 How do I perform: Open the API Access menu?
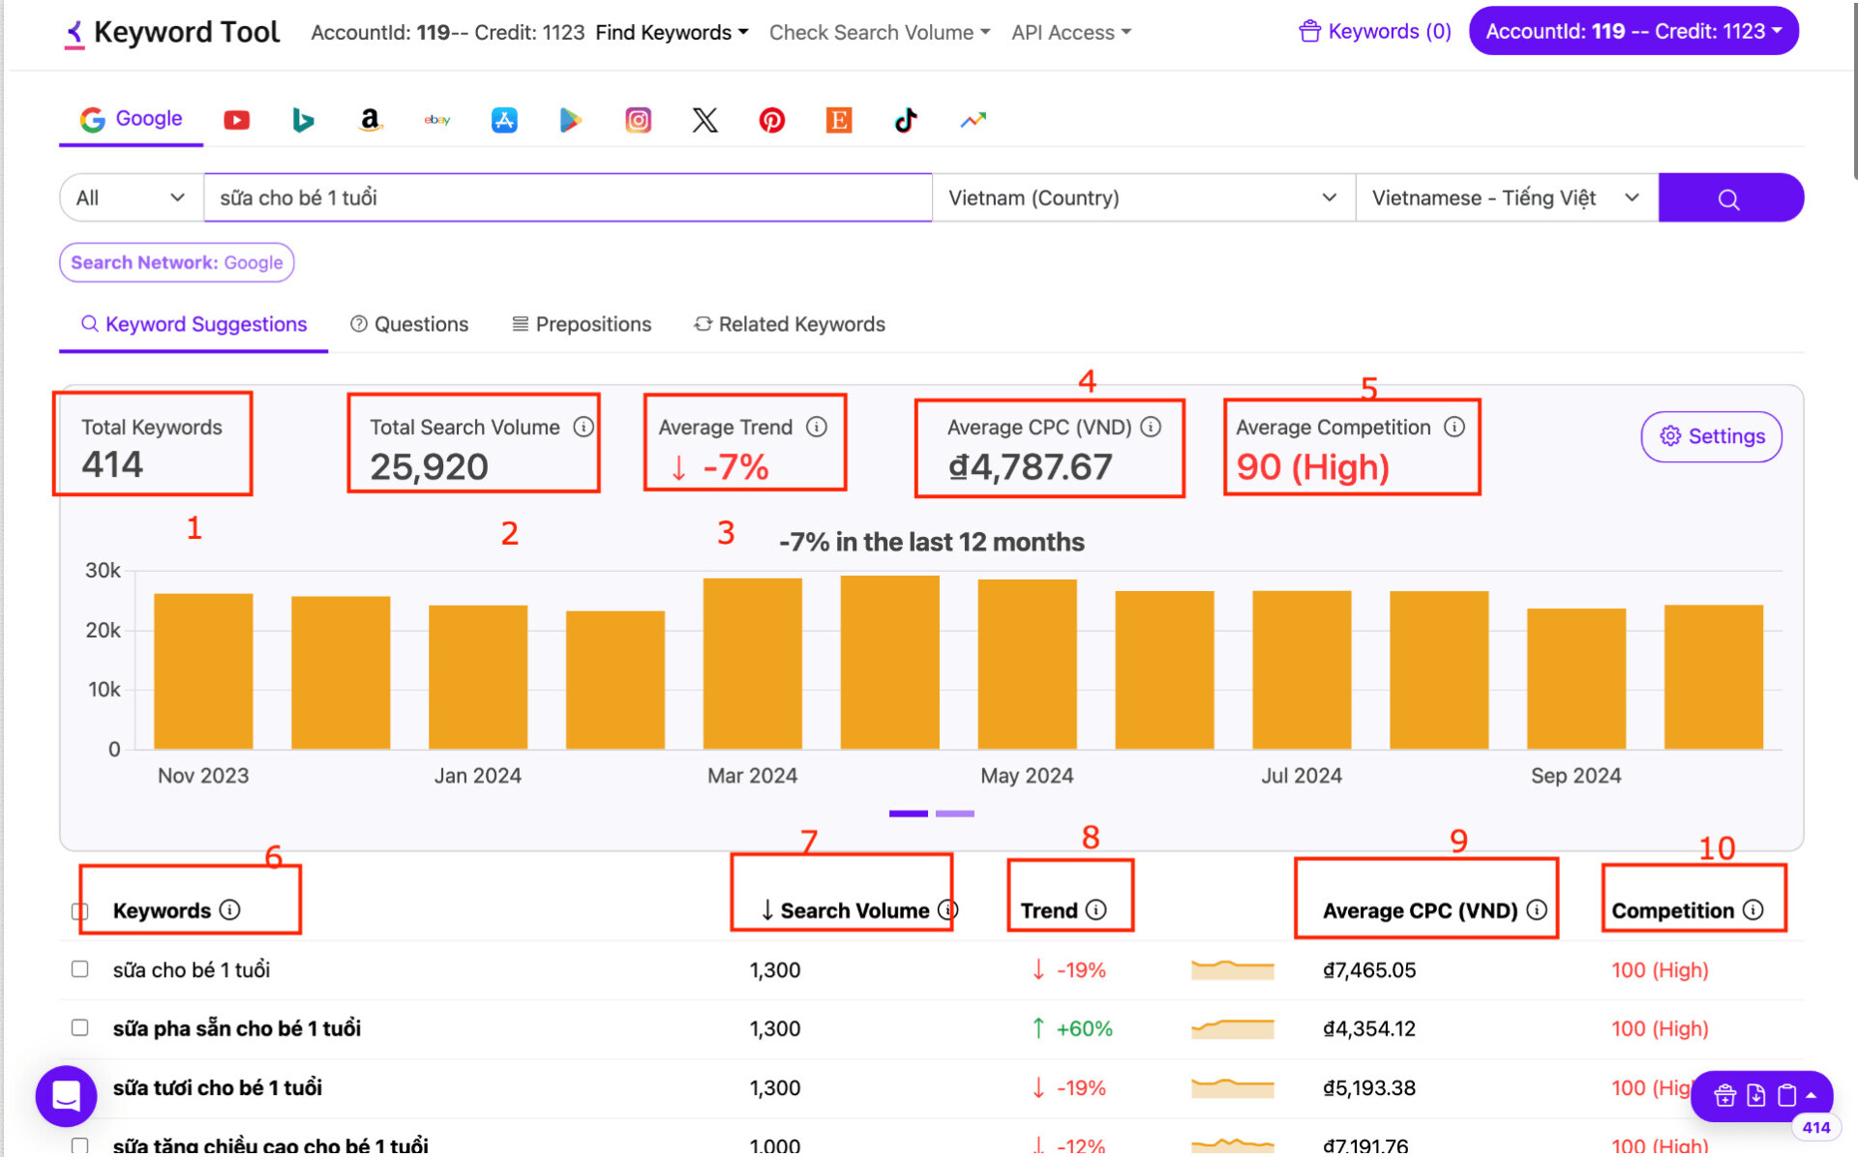(x=1074, y=32)
